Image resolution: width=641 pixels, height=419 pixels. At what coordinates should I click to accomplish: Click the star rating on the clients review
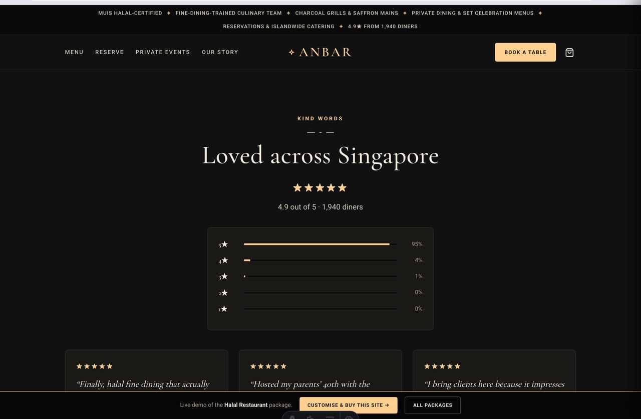click(x=442, y=366)
